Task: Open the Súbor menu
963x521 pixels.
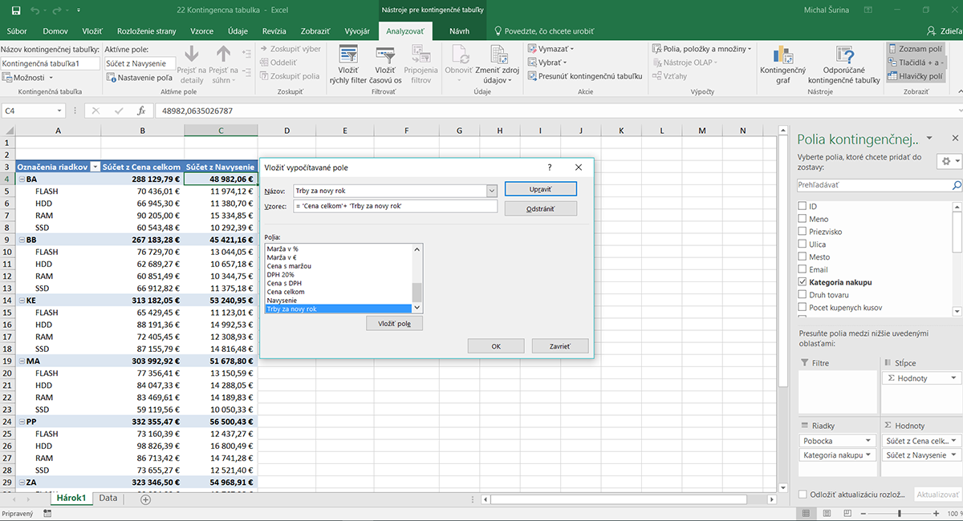Action: 17,31
